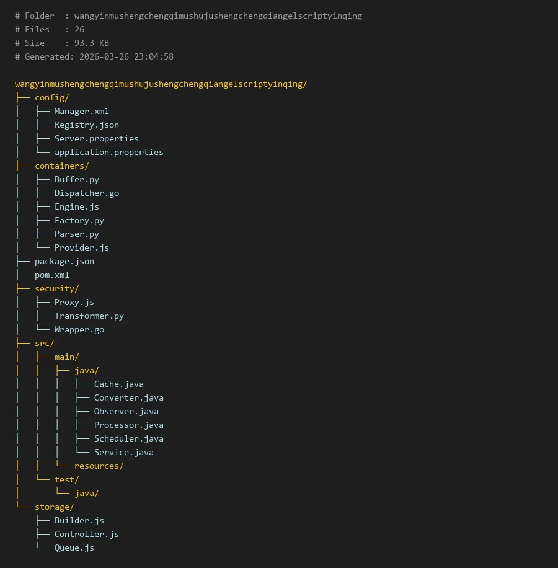Select the main/ subfolder

point(66,357)
